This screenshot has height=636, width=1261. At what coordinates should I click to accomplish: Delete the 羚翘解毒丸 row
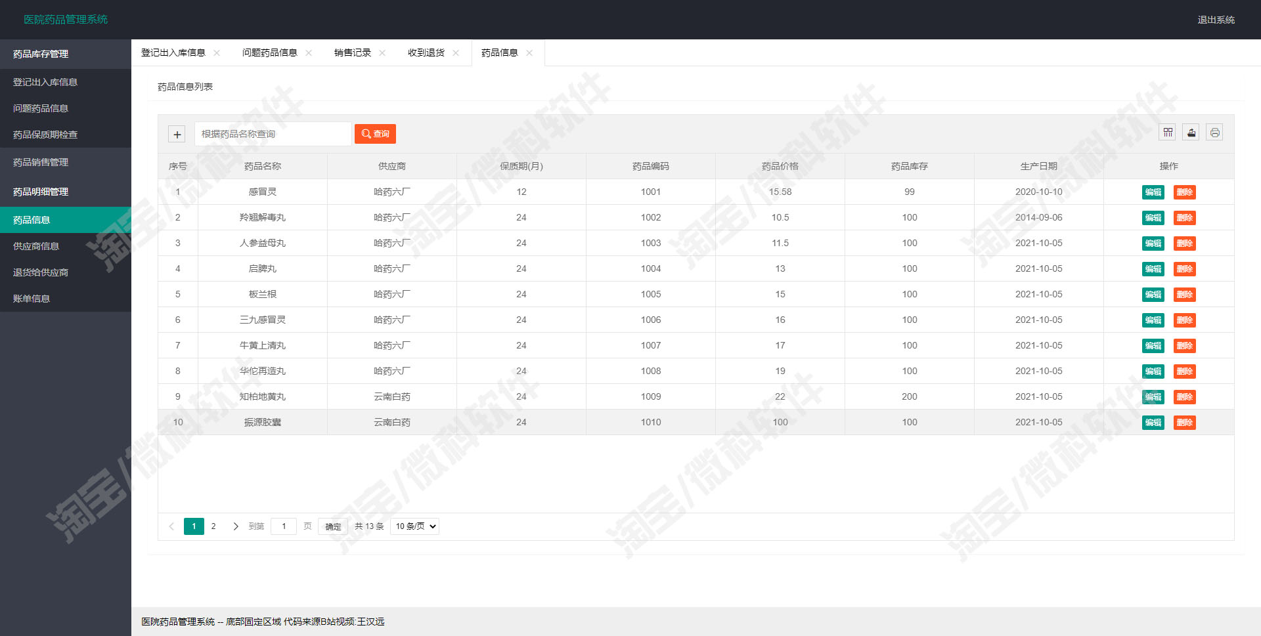(1185, 218)
